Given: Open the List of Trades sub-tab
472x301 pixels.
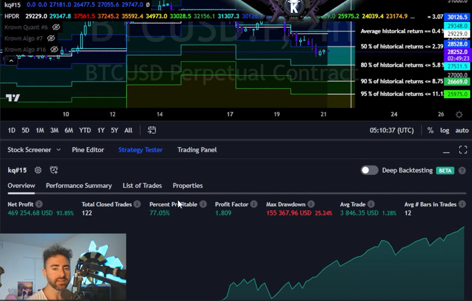Looking at the screenshot, I should coord(142,185).
